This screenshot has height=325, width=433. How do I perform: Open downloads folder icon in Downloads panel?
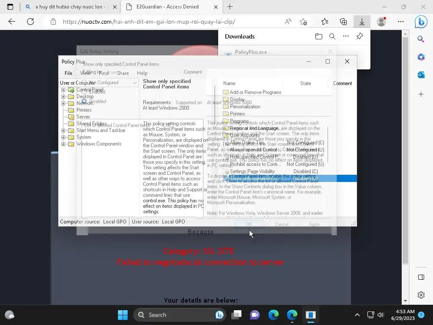click(319, 36)
